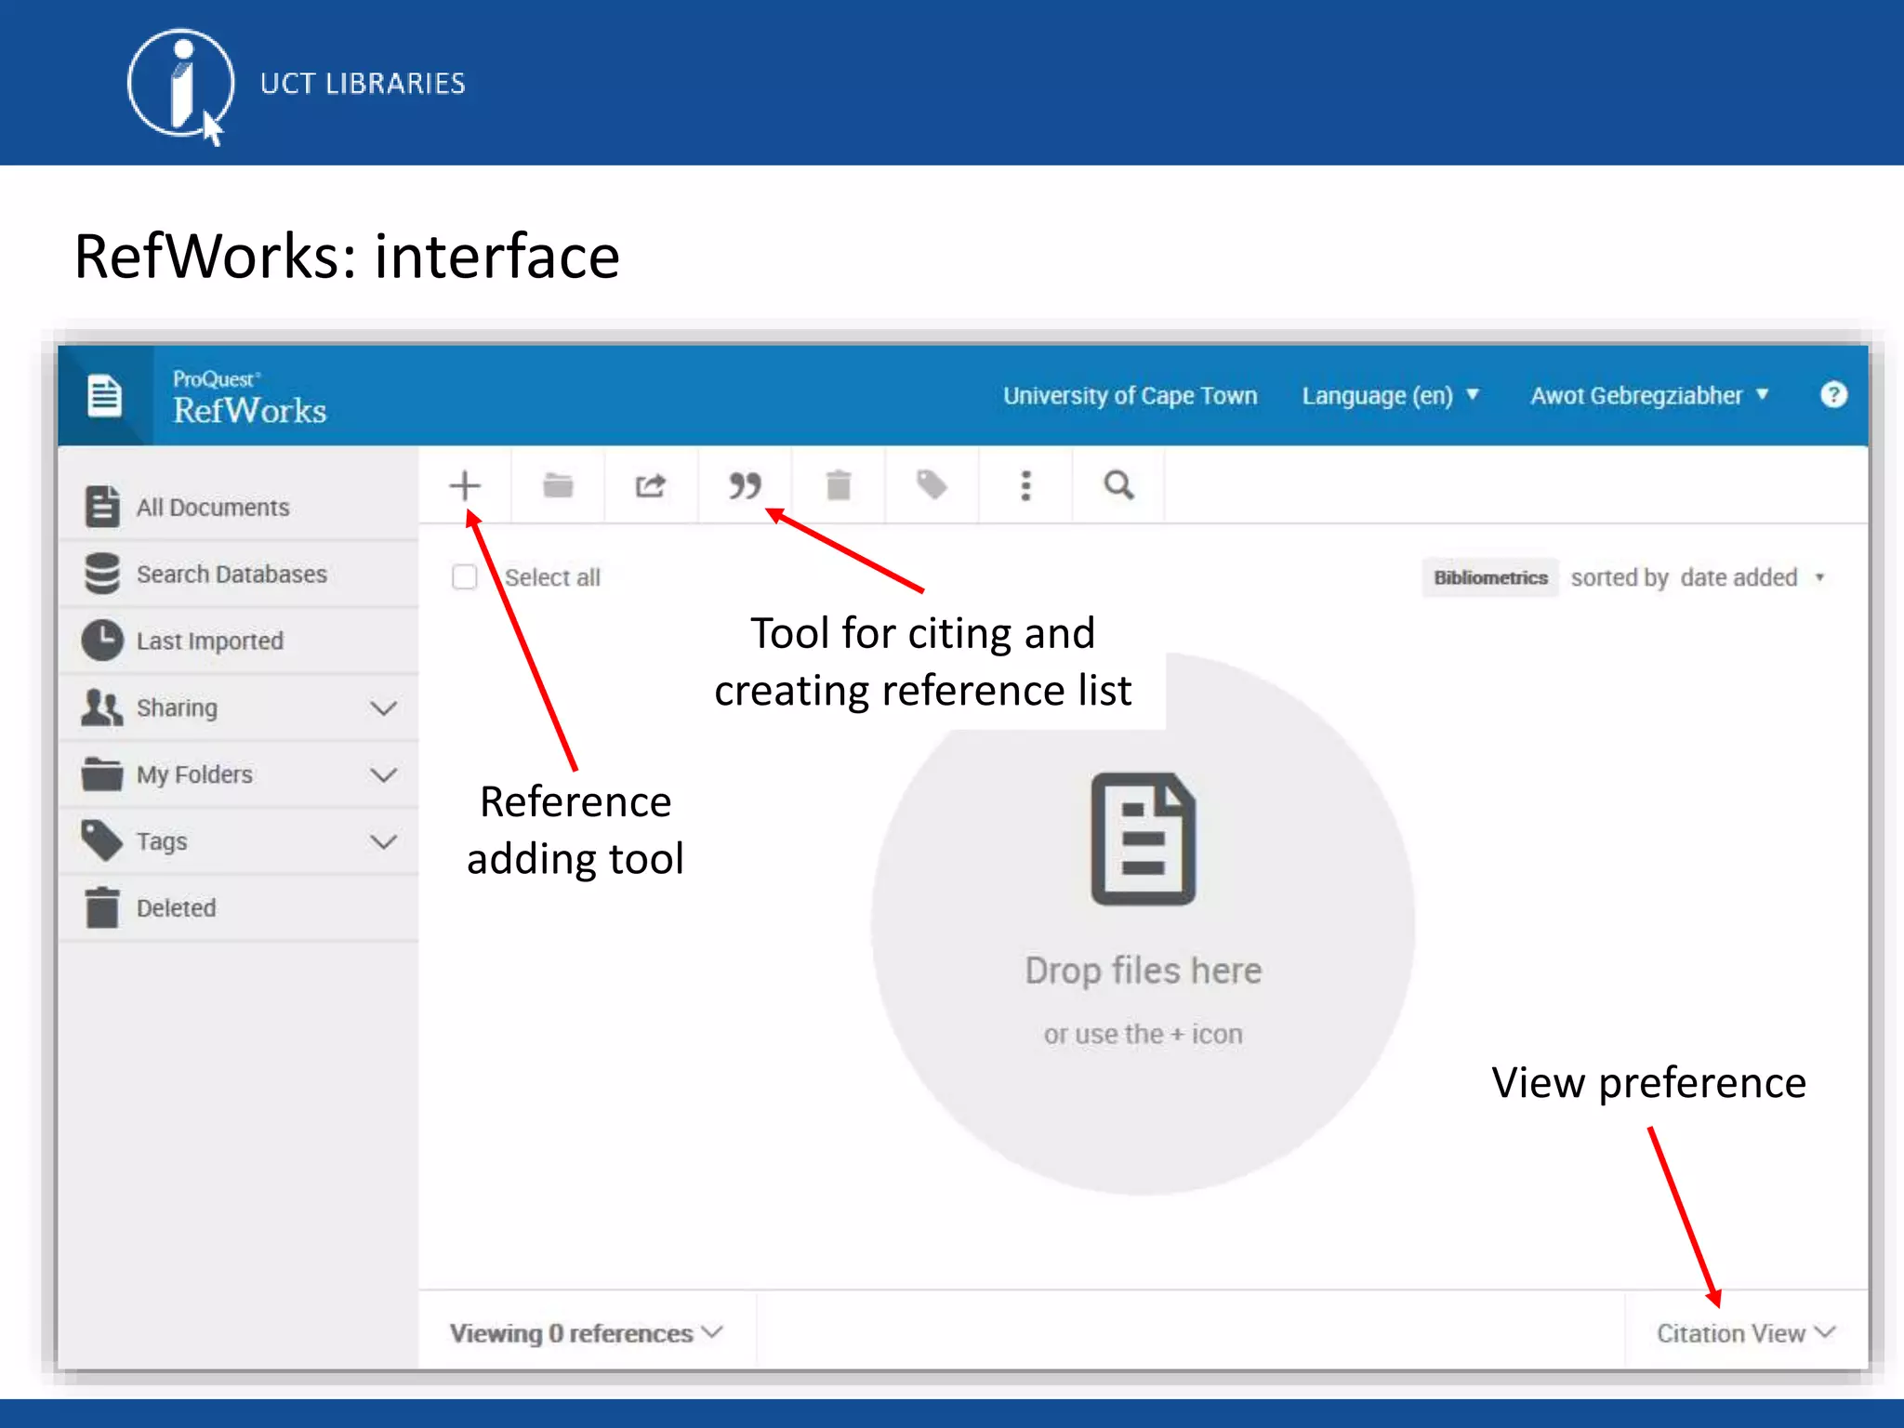Click the ProQuest RefWorks title text
This screenshot has width=1904, height=1428.
249,398
